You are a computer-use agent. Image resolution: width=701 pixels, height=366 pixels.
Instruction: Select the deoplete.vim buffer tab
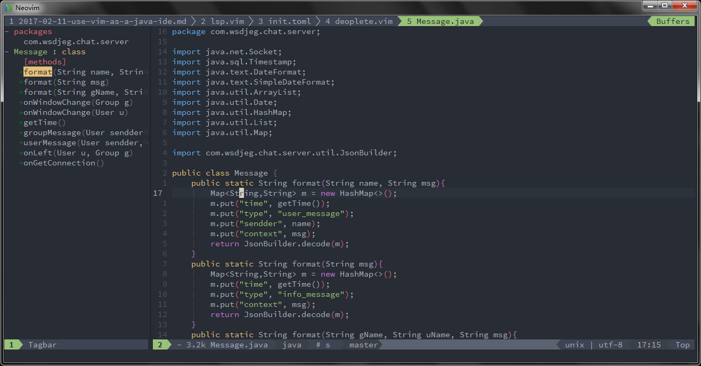[x=358, y=21]
